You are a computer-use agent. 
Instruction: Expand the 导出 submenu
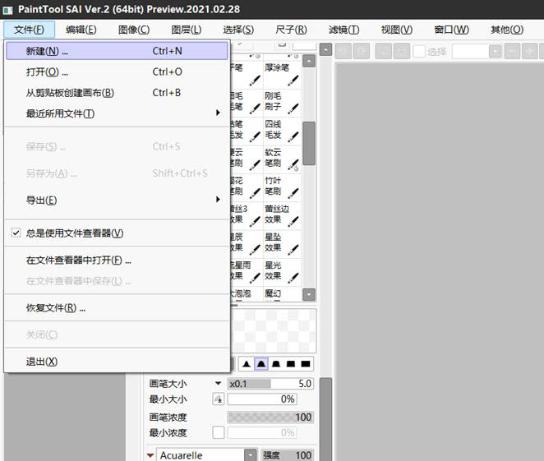pyautogui.click(x=117, y=201)
